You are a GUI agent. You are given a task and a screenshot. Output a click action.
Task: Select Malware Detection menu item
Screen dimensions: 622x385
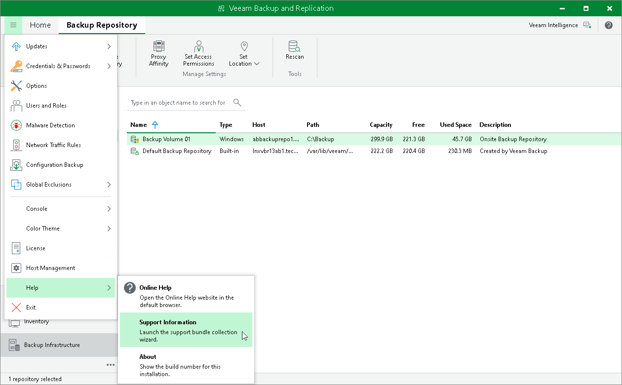(61, 125)
